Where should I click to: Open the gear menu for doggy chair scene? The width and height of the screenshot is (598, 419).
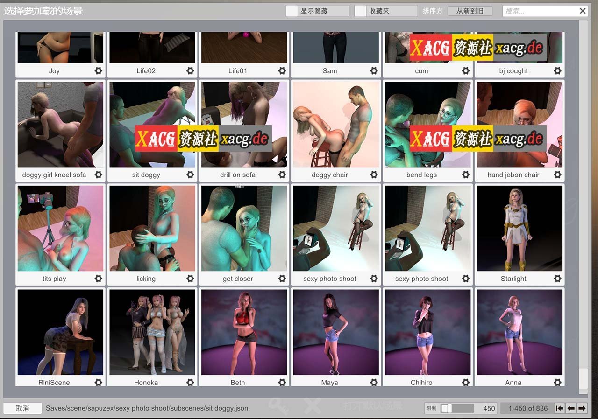(x=373, y=175)
